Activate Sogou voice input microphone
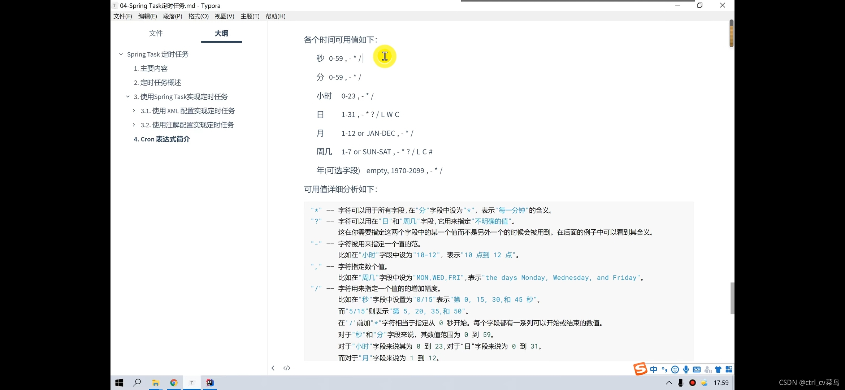This screenshot has height=390, width=845. [x=686, y=369]
